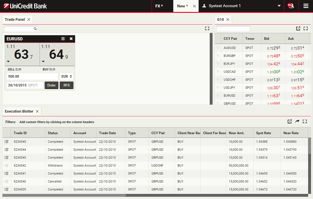Image resolution: width=313 pixels, height=199 pixels.
Task: Open the EURUSD tile menu icon
Action: point(63,39)
